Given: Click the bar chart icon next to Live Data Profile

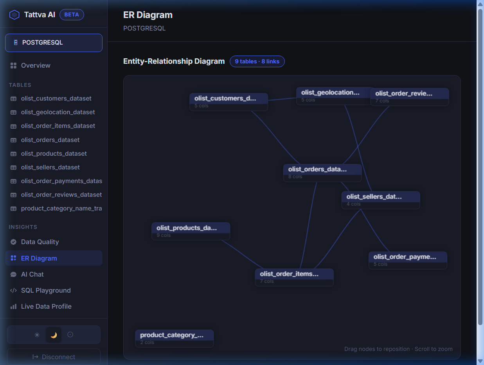Looking at the screenshot, I should coord(13,306).
